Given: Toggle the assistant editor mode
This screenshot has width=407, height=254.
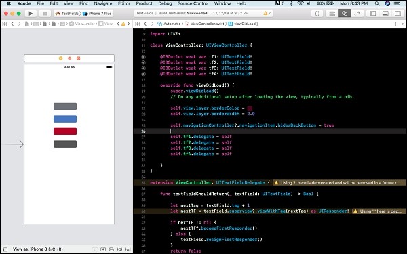Looking at the screenshot, I should (345, 14).
